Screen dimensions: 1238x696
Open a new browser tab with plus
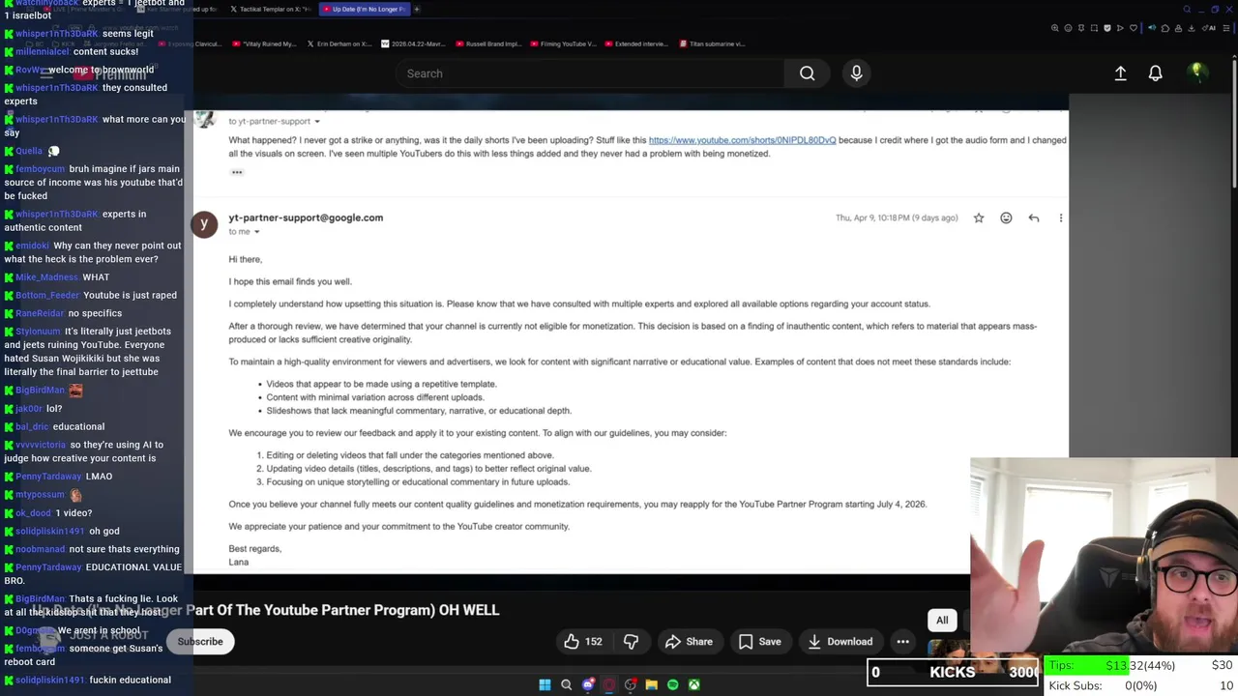pyautogui.click(x=417, y=9)
